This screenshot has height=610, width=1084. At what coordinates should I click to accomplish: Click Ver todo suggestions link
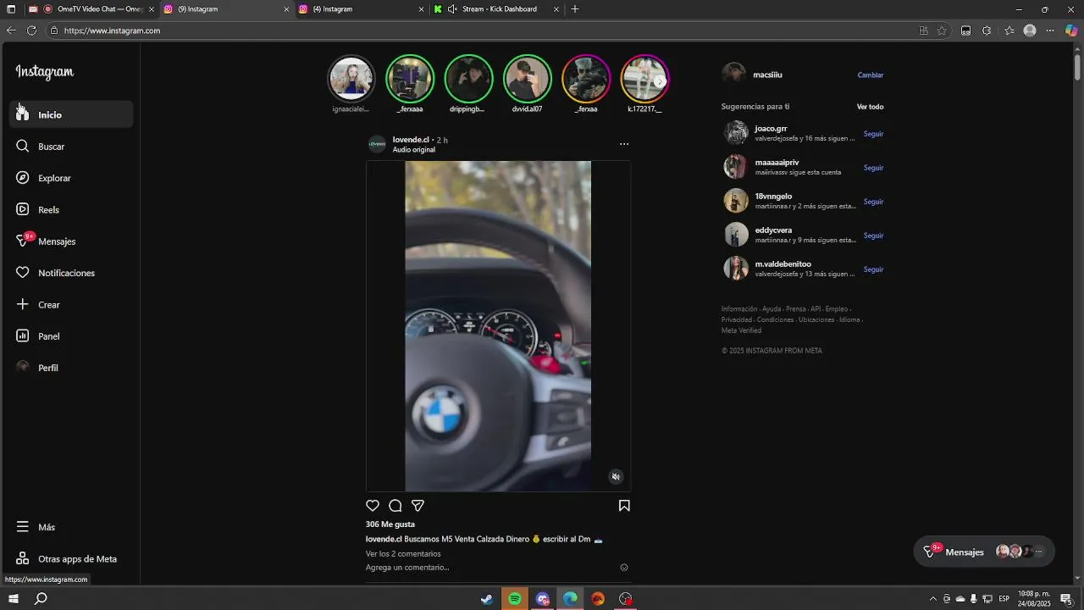coord(871,107)
